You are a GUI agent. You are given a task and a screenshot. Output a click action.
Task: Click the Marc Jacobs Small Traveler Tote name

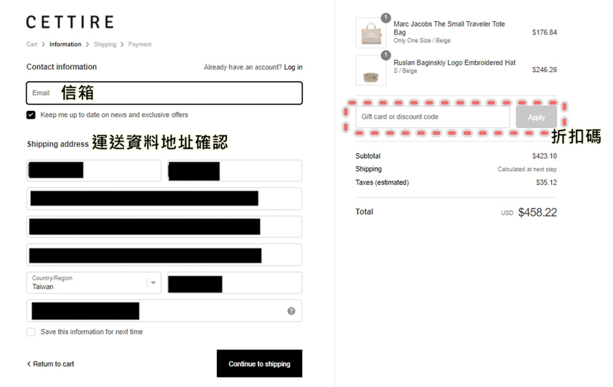point(449,28)
